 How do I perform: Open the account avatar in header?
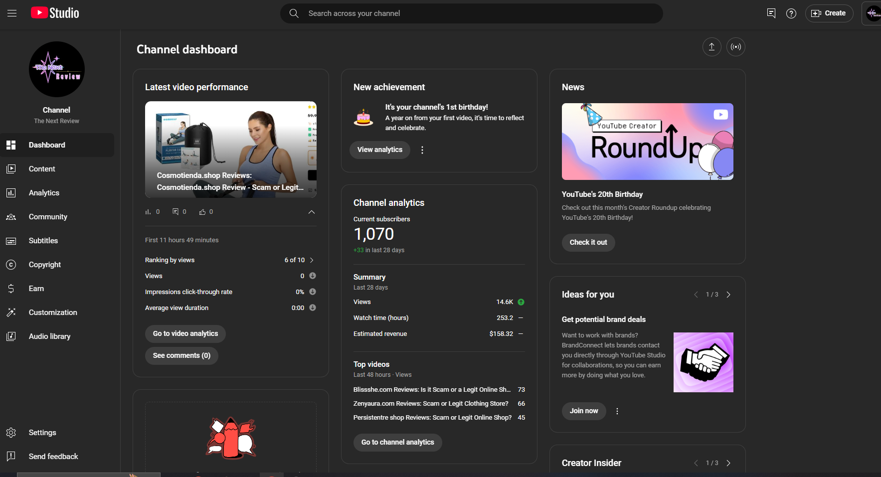coord(874,13)
